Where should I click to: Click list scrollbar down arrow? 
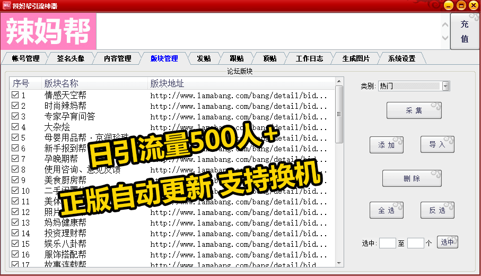(x=339, y=263)
